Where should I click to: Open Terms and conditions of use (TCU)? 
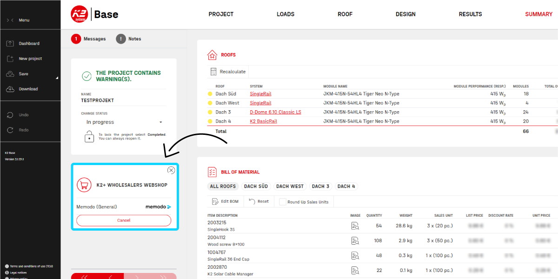click(31, 266)
